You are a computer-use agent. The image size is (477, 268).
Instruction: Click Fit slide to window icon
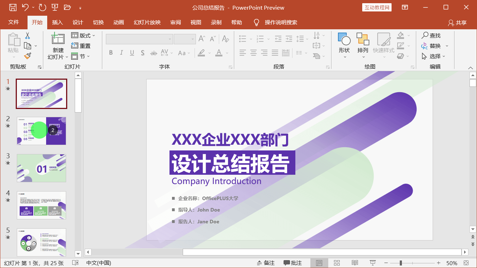pos(466,263)
